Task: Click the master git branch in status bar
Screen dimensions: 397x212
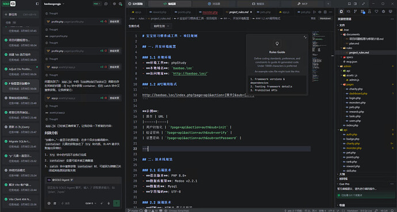Action: click(133, 210)
